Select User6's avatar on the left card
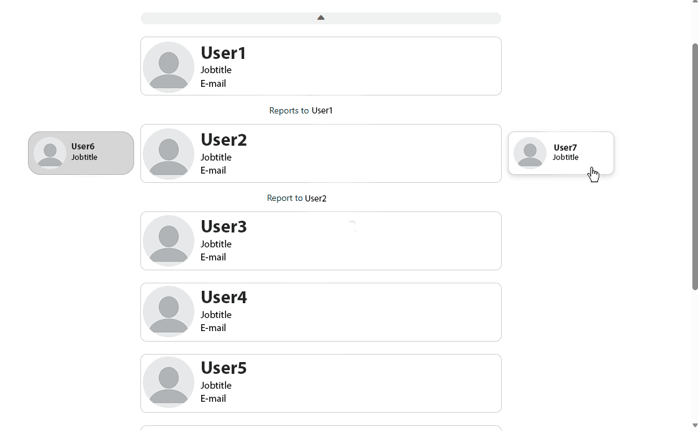The height and width of the screenshot is (447, 698). click(x=50, y=153)
